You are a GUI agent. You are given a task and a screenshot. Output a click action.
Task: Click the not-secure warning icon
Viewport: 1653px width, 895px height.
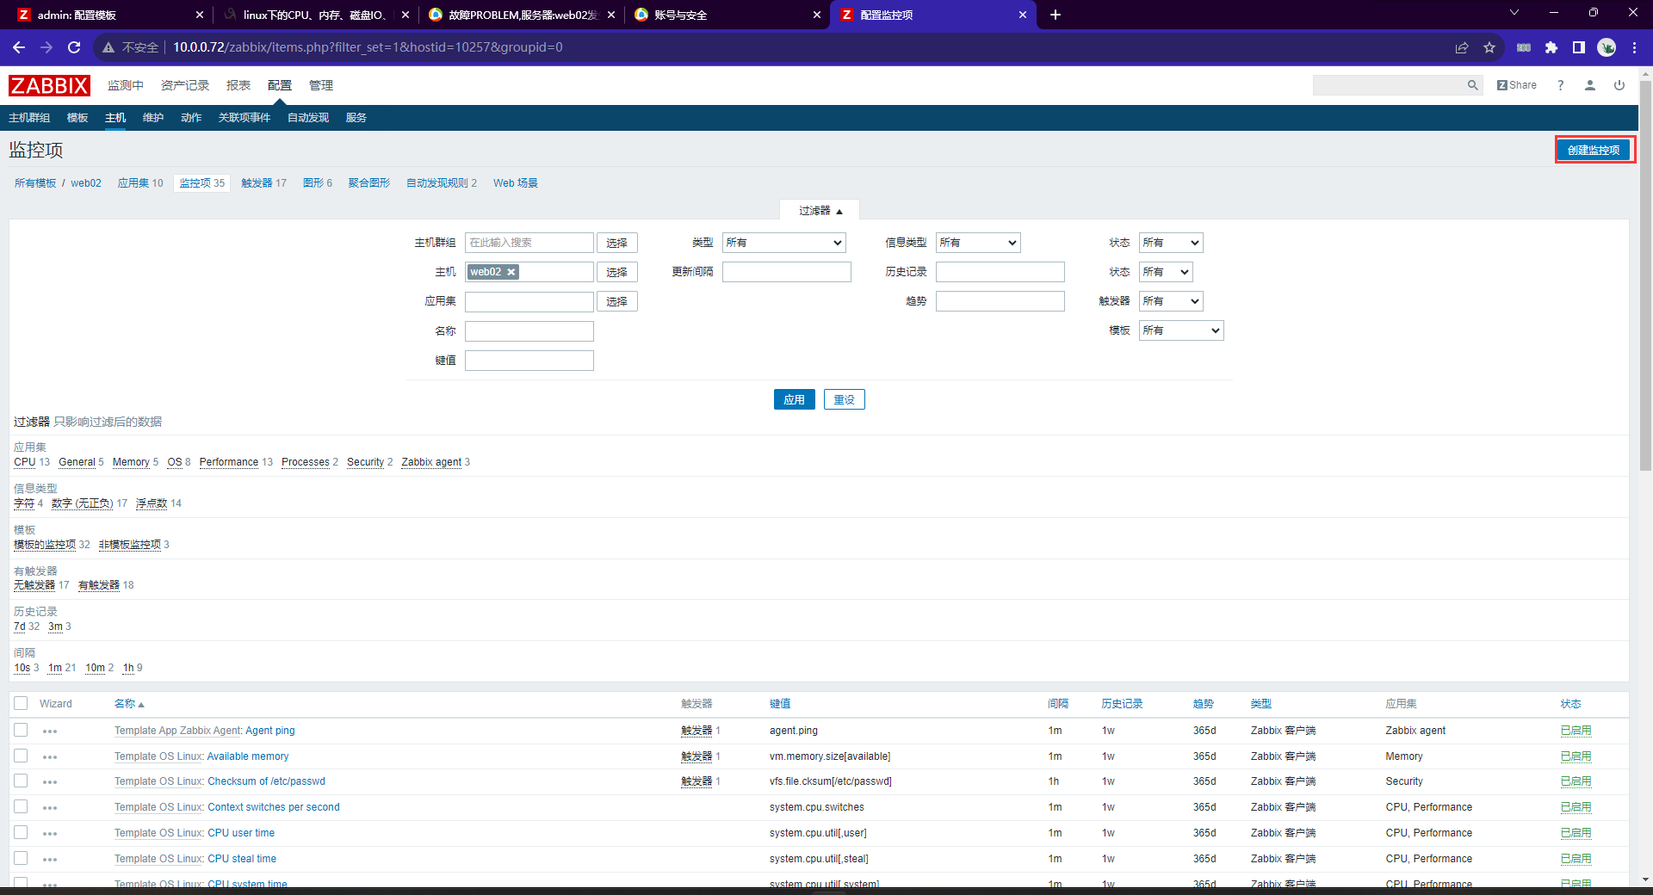[x=108, y=47]
